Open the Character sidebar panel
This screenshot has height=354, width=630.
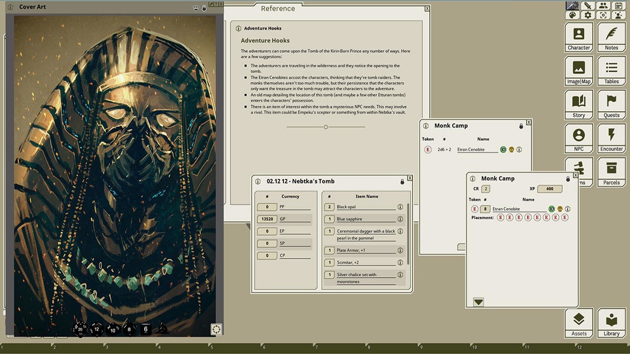pos(579,37)
